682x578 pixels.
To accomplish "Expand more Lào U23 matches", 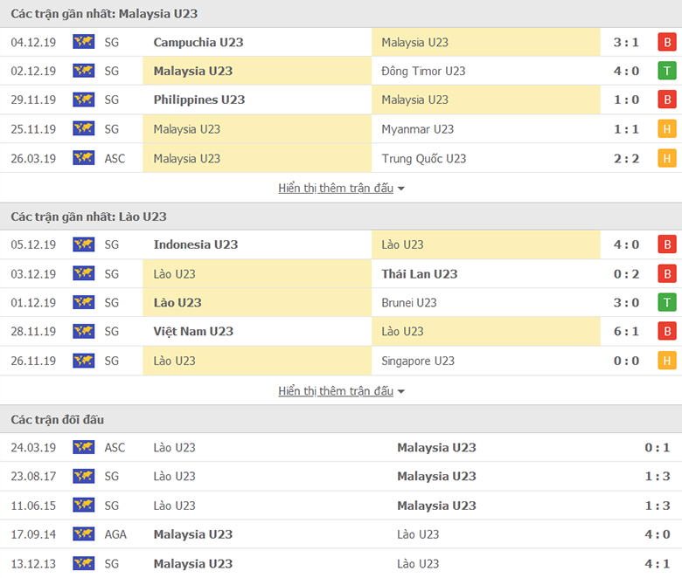I will click(x=336, y=391).
